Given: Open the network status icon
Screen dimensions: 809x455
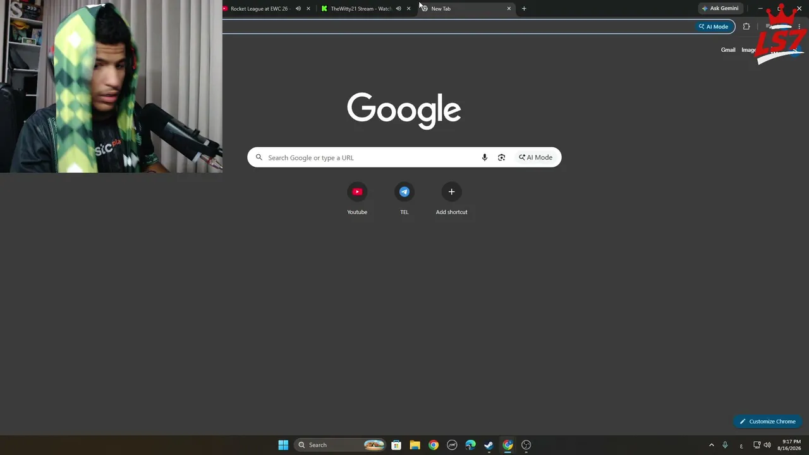Looking at the screenshot, I should coord(757,445).
